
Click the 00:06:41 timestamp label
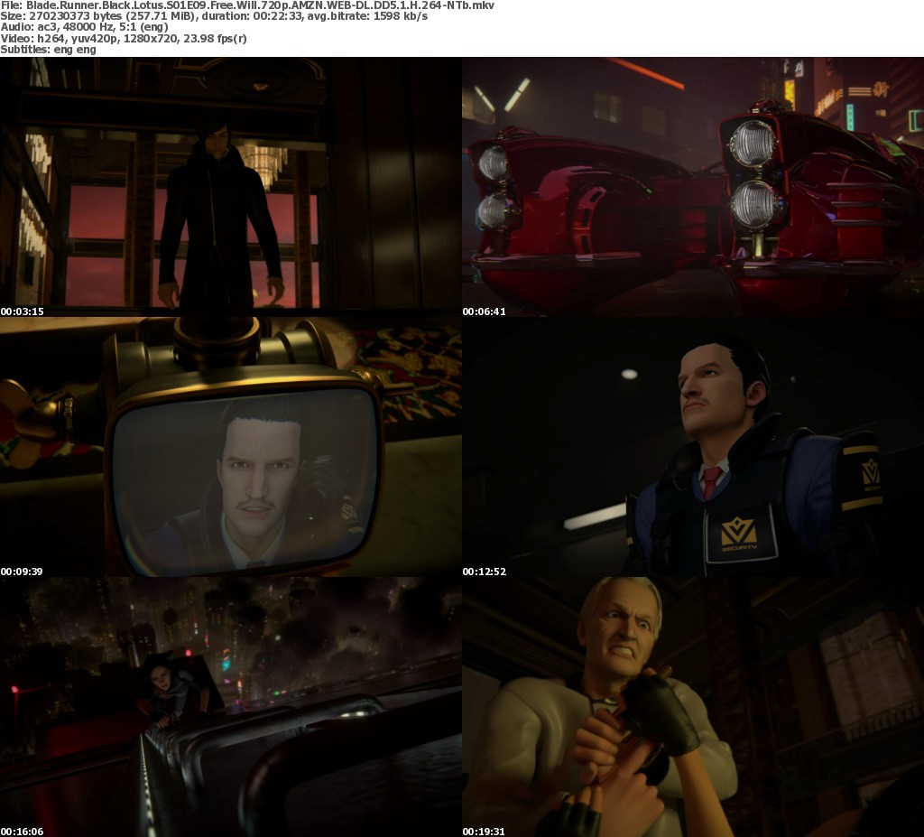point(485,312)
